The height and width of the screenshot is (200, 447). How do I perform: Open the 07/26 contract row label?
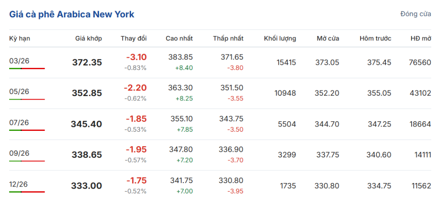(19, 122)
